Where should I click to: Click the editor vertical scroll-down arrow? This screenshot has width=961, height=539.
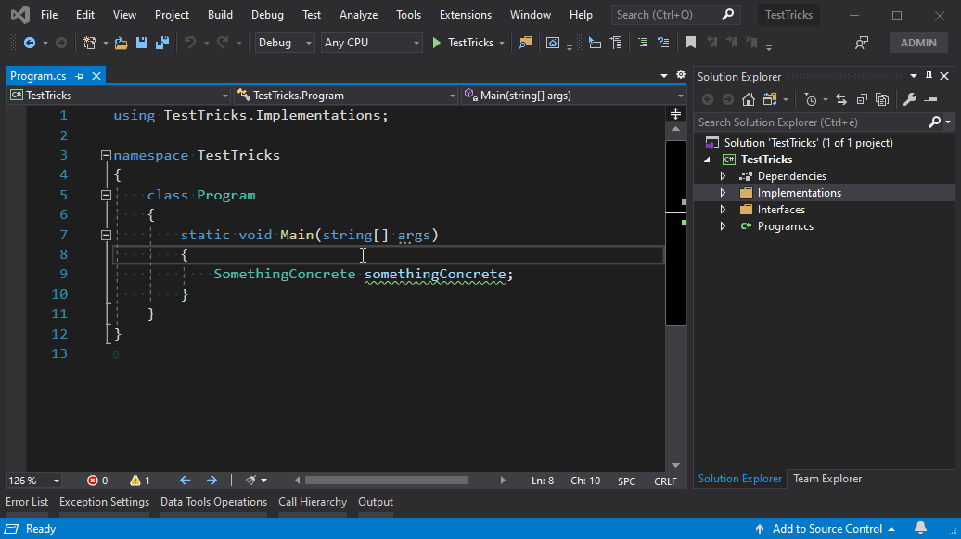click(x=675, y=465)
